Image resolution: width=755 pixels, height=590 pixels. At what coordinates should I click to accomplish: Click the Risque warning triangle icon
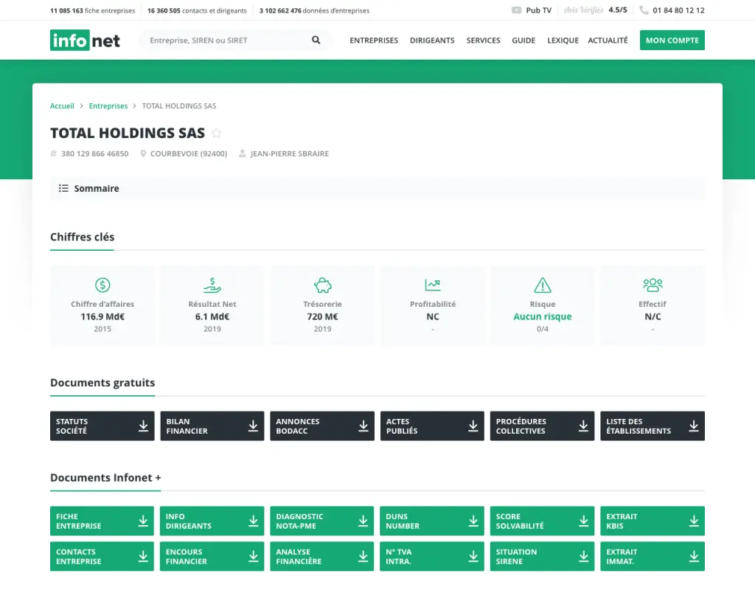[543, 285]
